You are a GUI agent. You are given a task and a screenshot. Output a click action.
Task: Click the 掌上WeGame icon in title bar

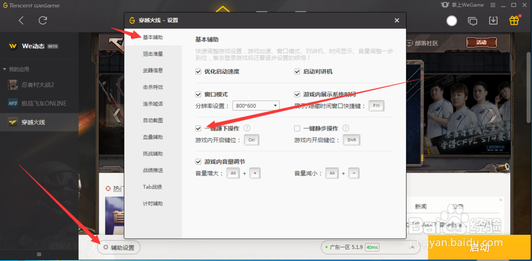click(x=444, y=5)
